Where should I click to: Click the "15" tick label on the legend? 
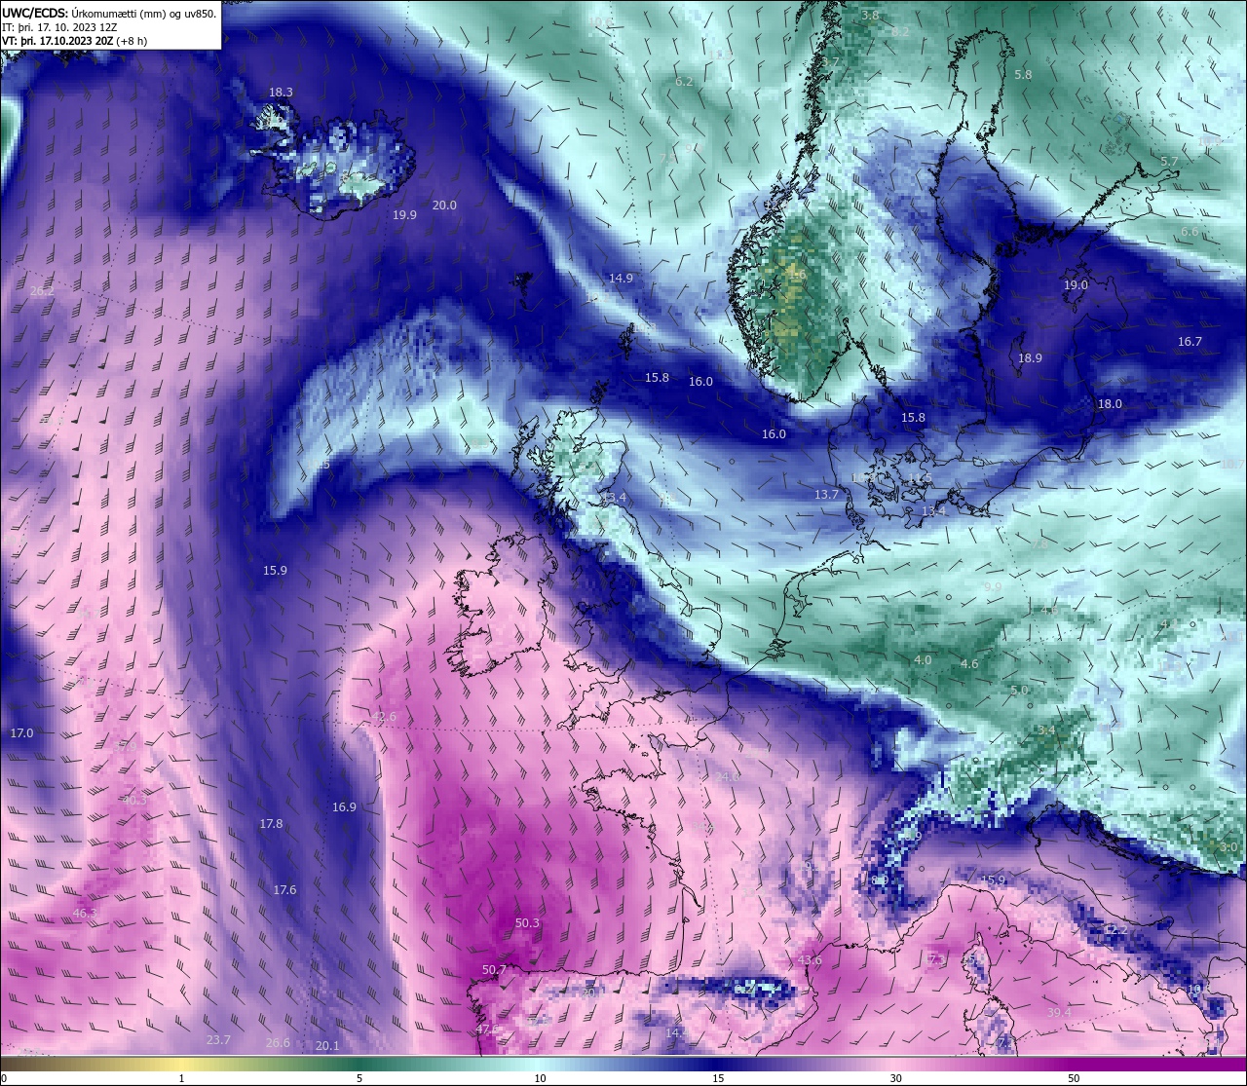coord(718,1078)
